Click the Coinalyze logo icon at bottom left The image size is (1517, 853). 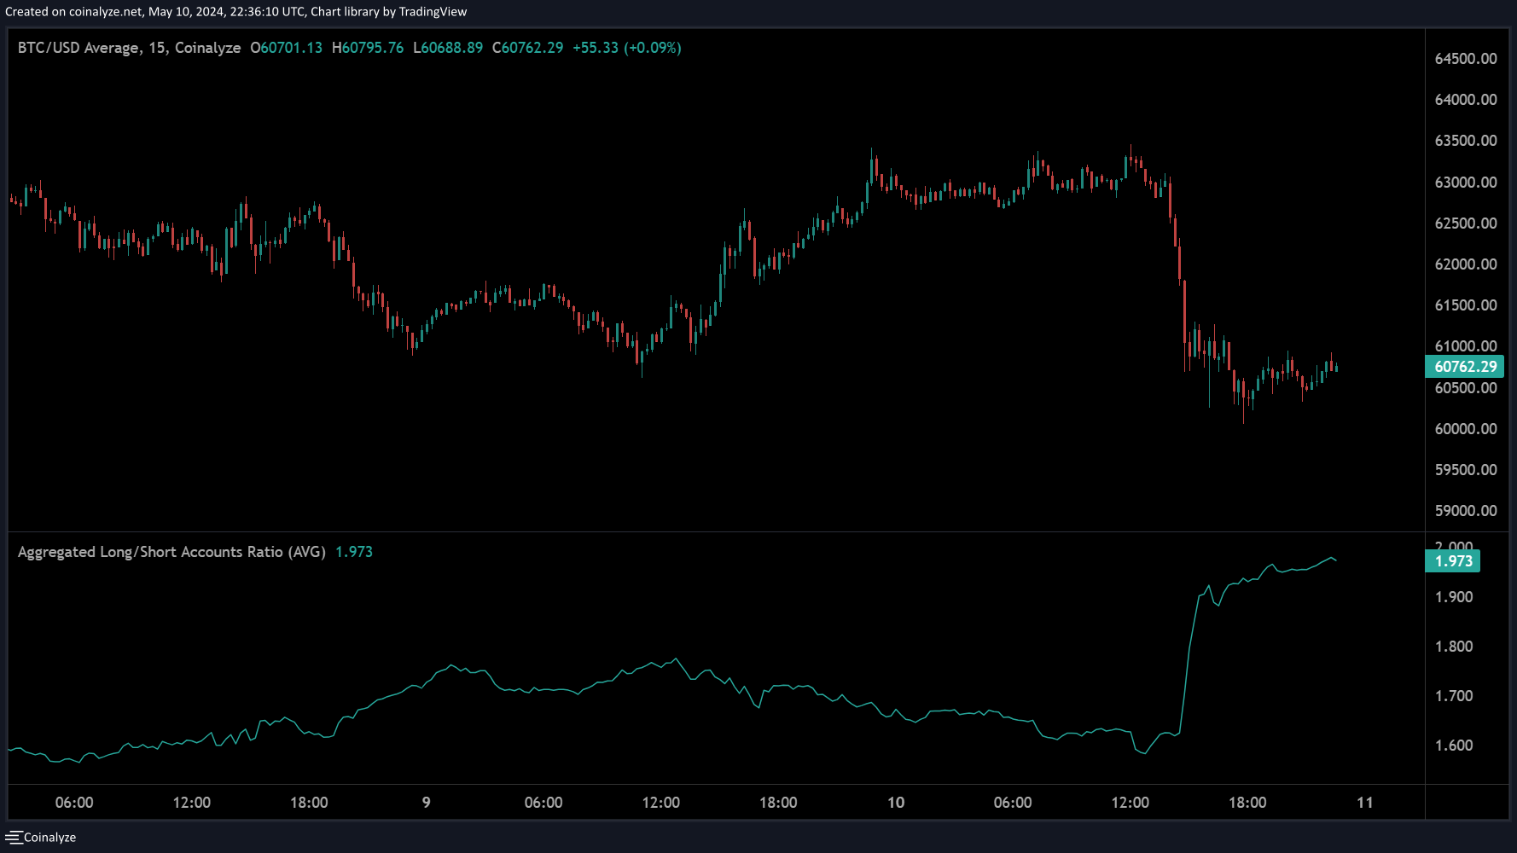[x=13, y=838]
